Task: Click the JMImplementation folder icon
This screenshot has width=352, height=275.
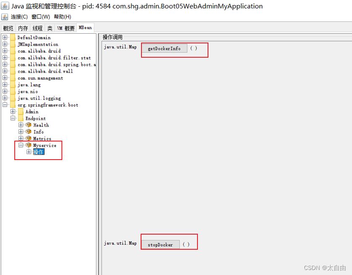Action: [x=12, y=44]
